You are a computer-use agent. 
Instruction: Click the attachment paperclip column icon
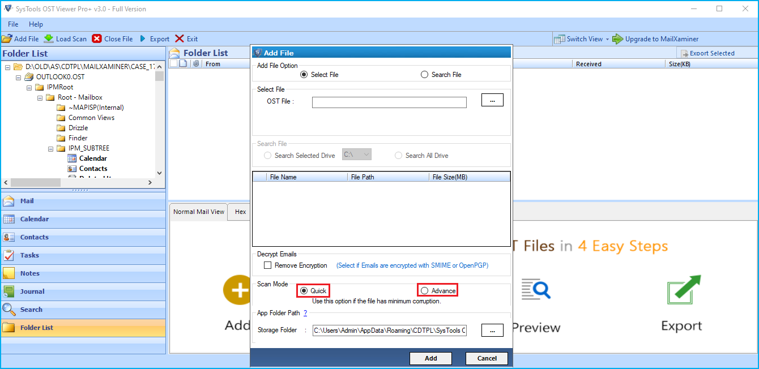point(196,64)
